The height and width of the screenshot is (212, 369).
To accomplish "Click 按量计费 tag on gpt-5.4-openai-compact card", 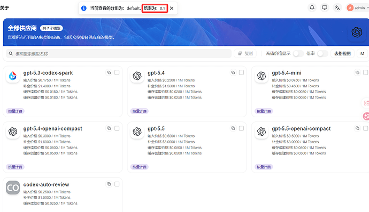I will (x=15, y=167).
